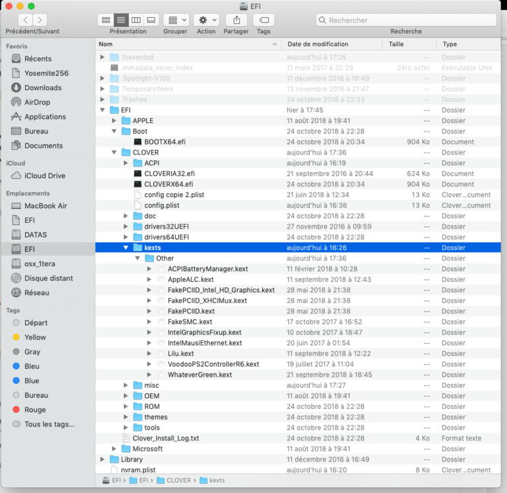Open the Action gear menu
507x493 pixels.
(207, 20)
